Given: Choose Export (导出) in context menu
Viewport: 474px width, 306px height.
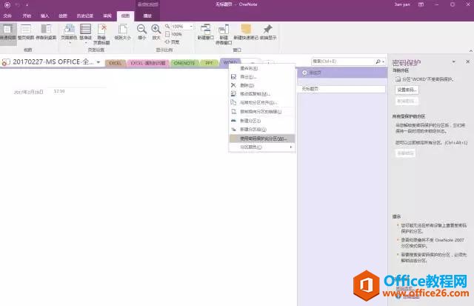Looking at the screenshot, I should point(262,77).
